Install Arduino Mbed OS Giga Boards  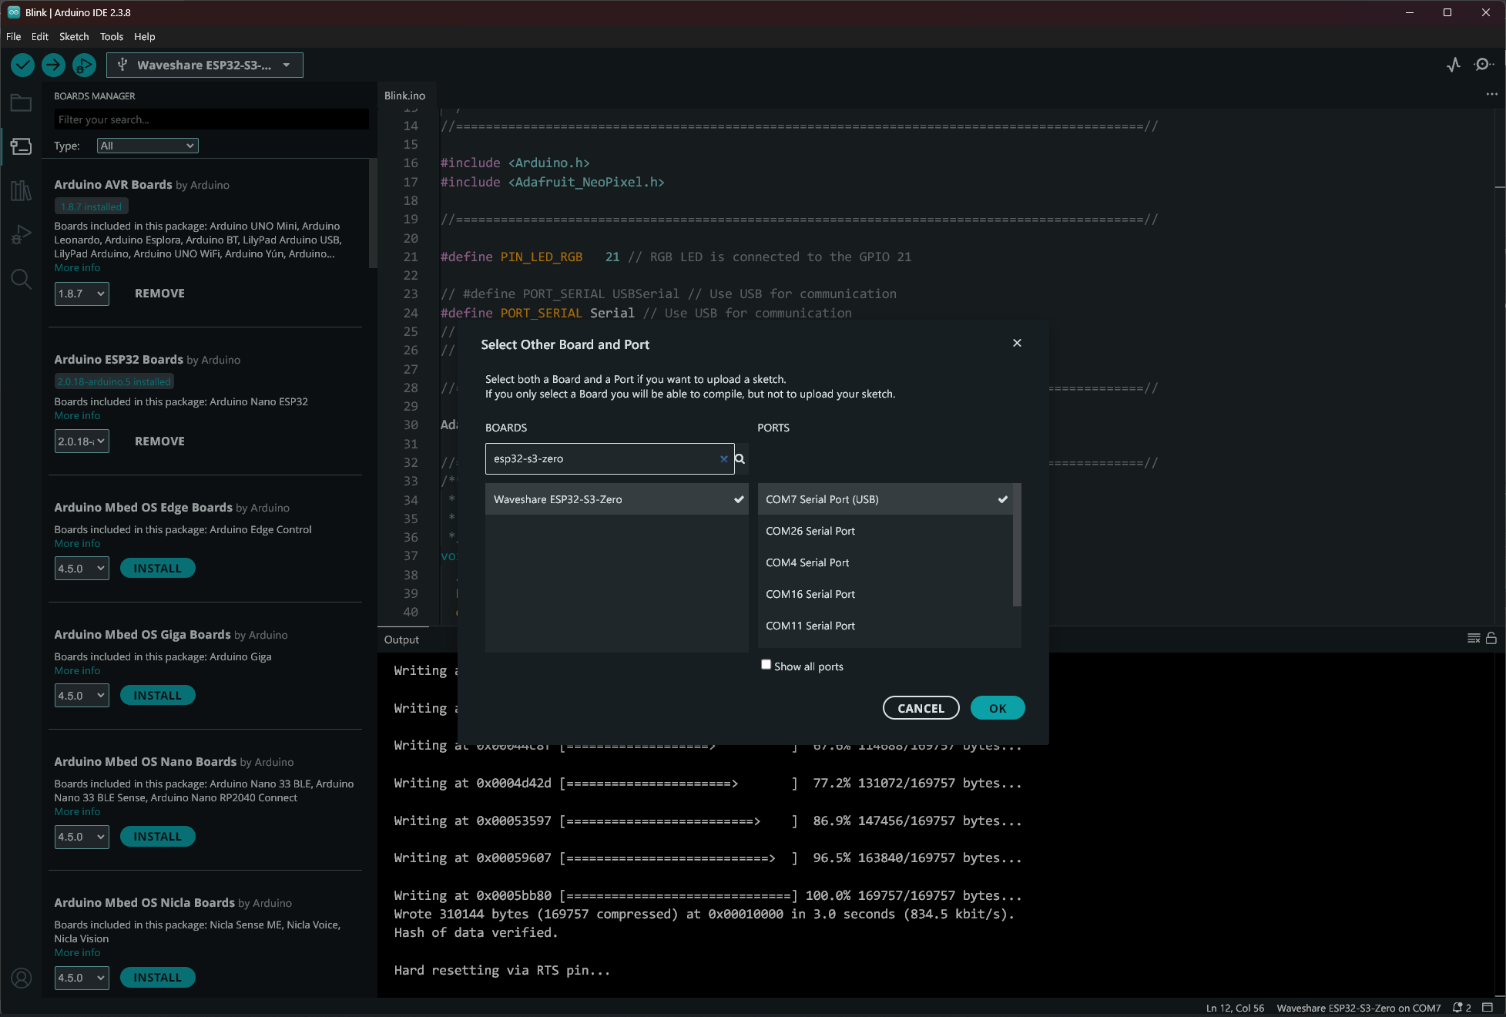pos(157,696)
